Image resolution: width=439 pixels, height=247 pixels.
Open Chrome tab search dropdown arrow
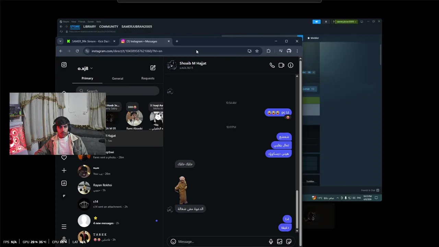(x=60, y=41)
